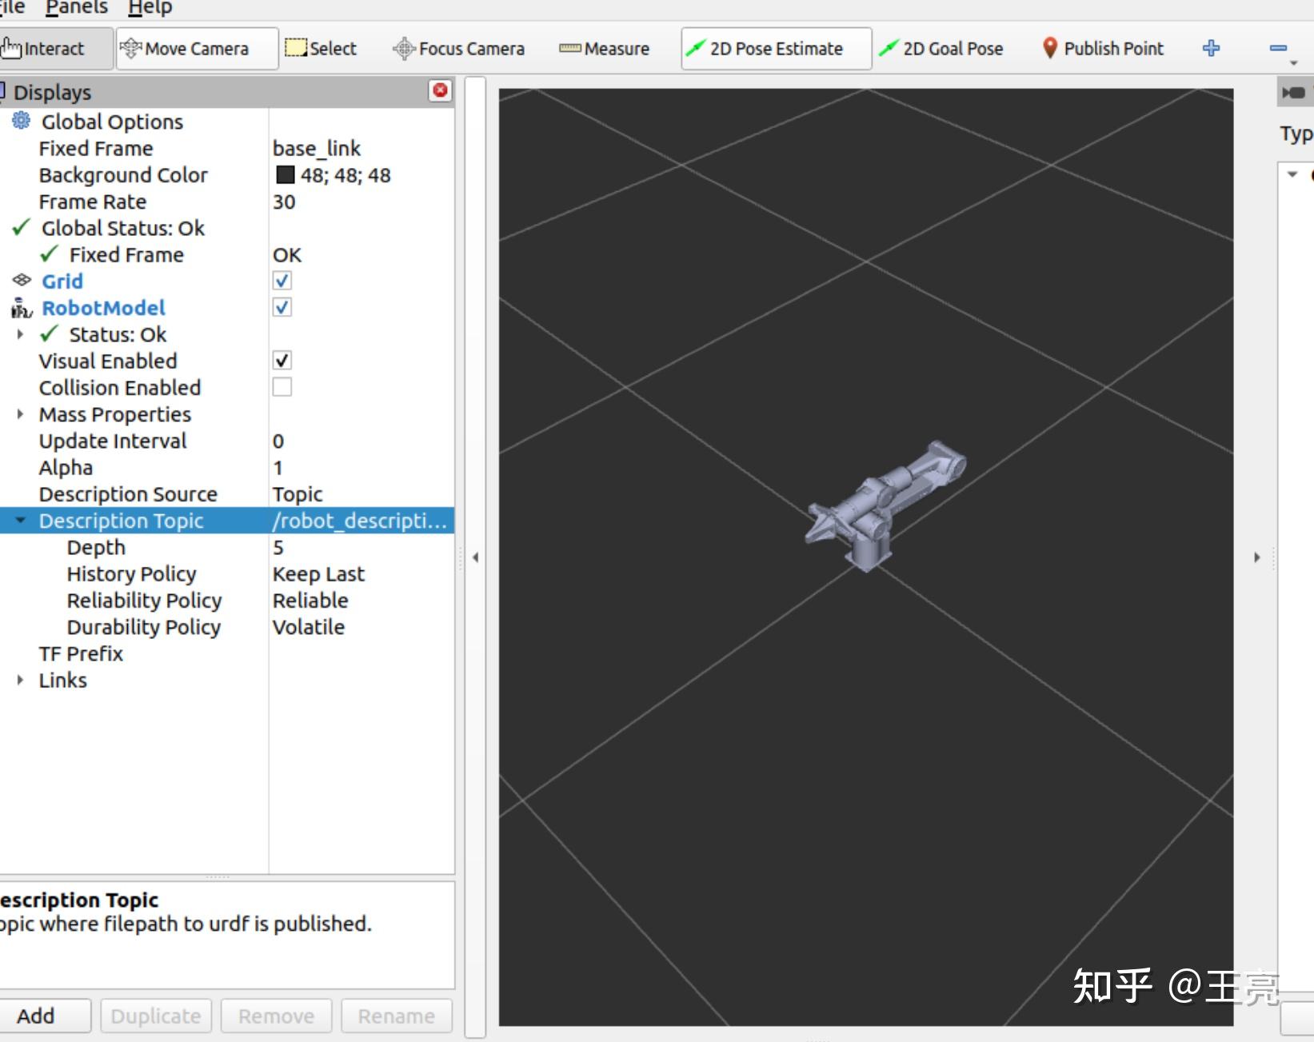Click the Displays panel title
The image size is (1314, 1042).
(x=52, y=92)
